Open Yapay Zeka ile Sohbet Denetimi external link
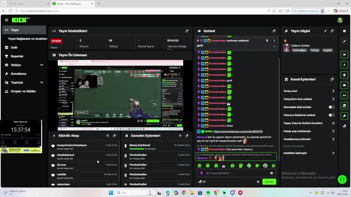This screenshot has height=197, width=351. [333, 123]
